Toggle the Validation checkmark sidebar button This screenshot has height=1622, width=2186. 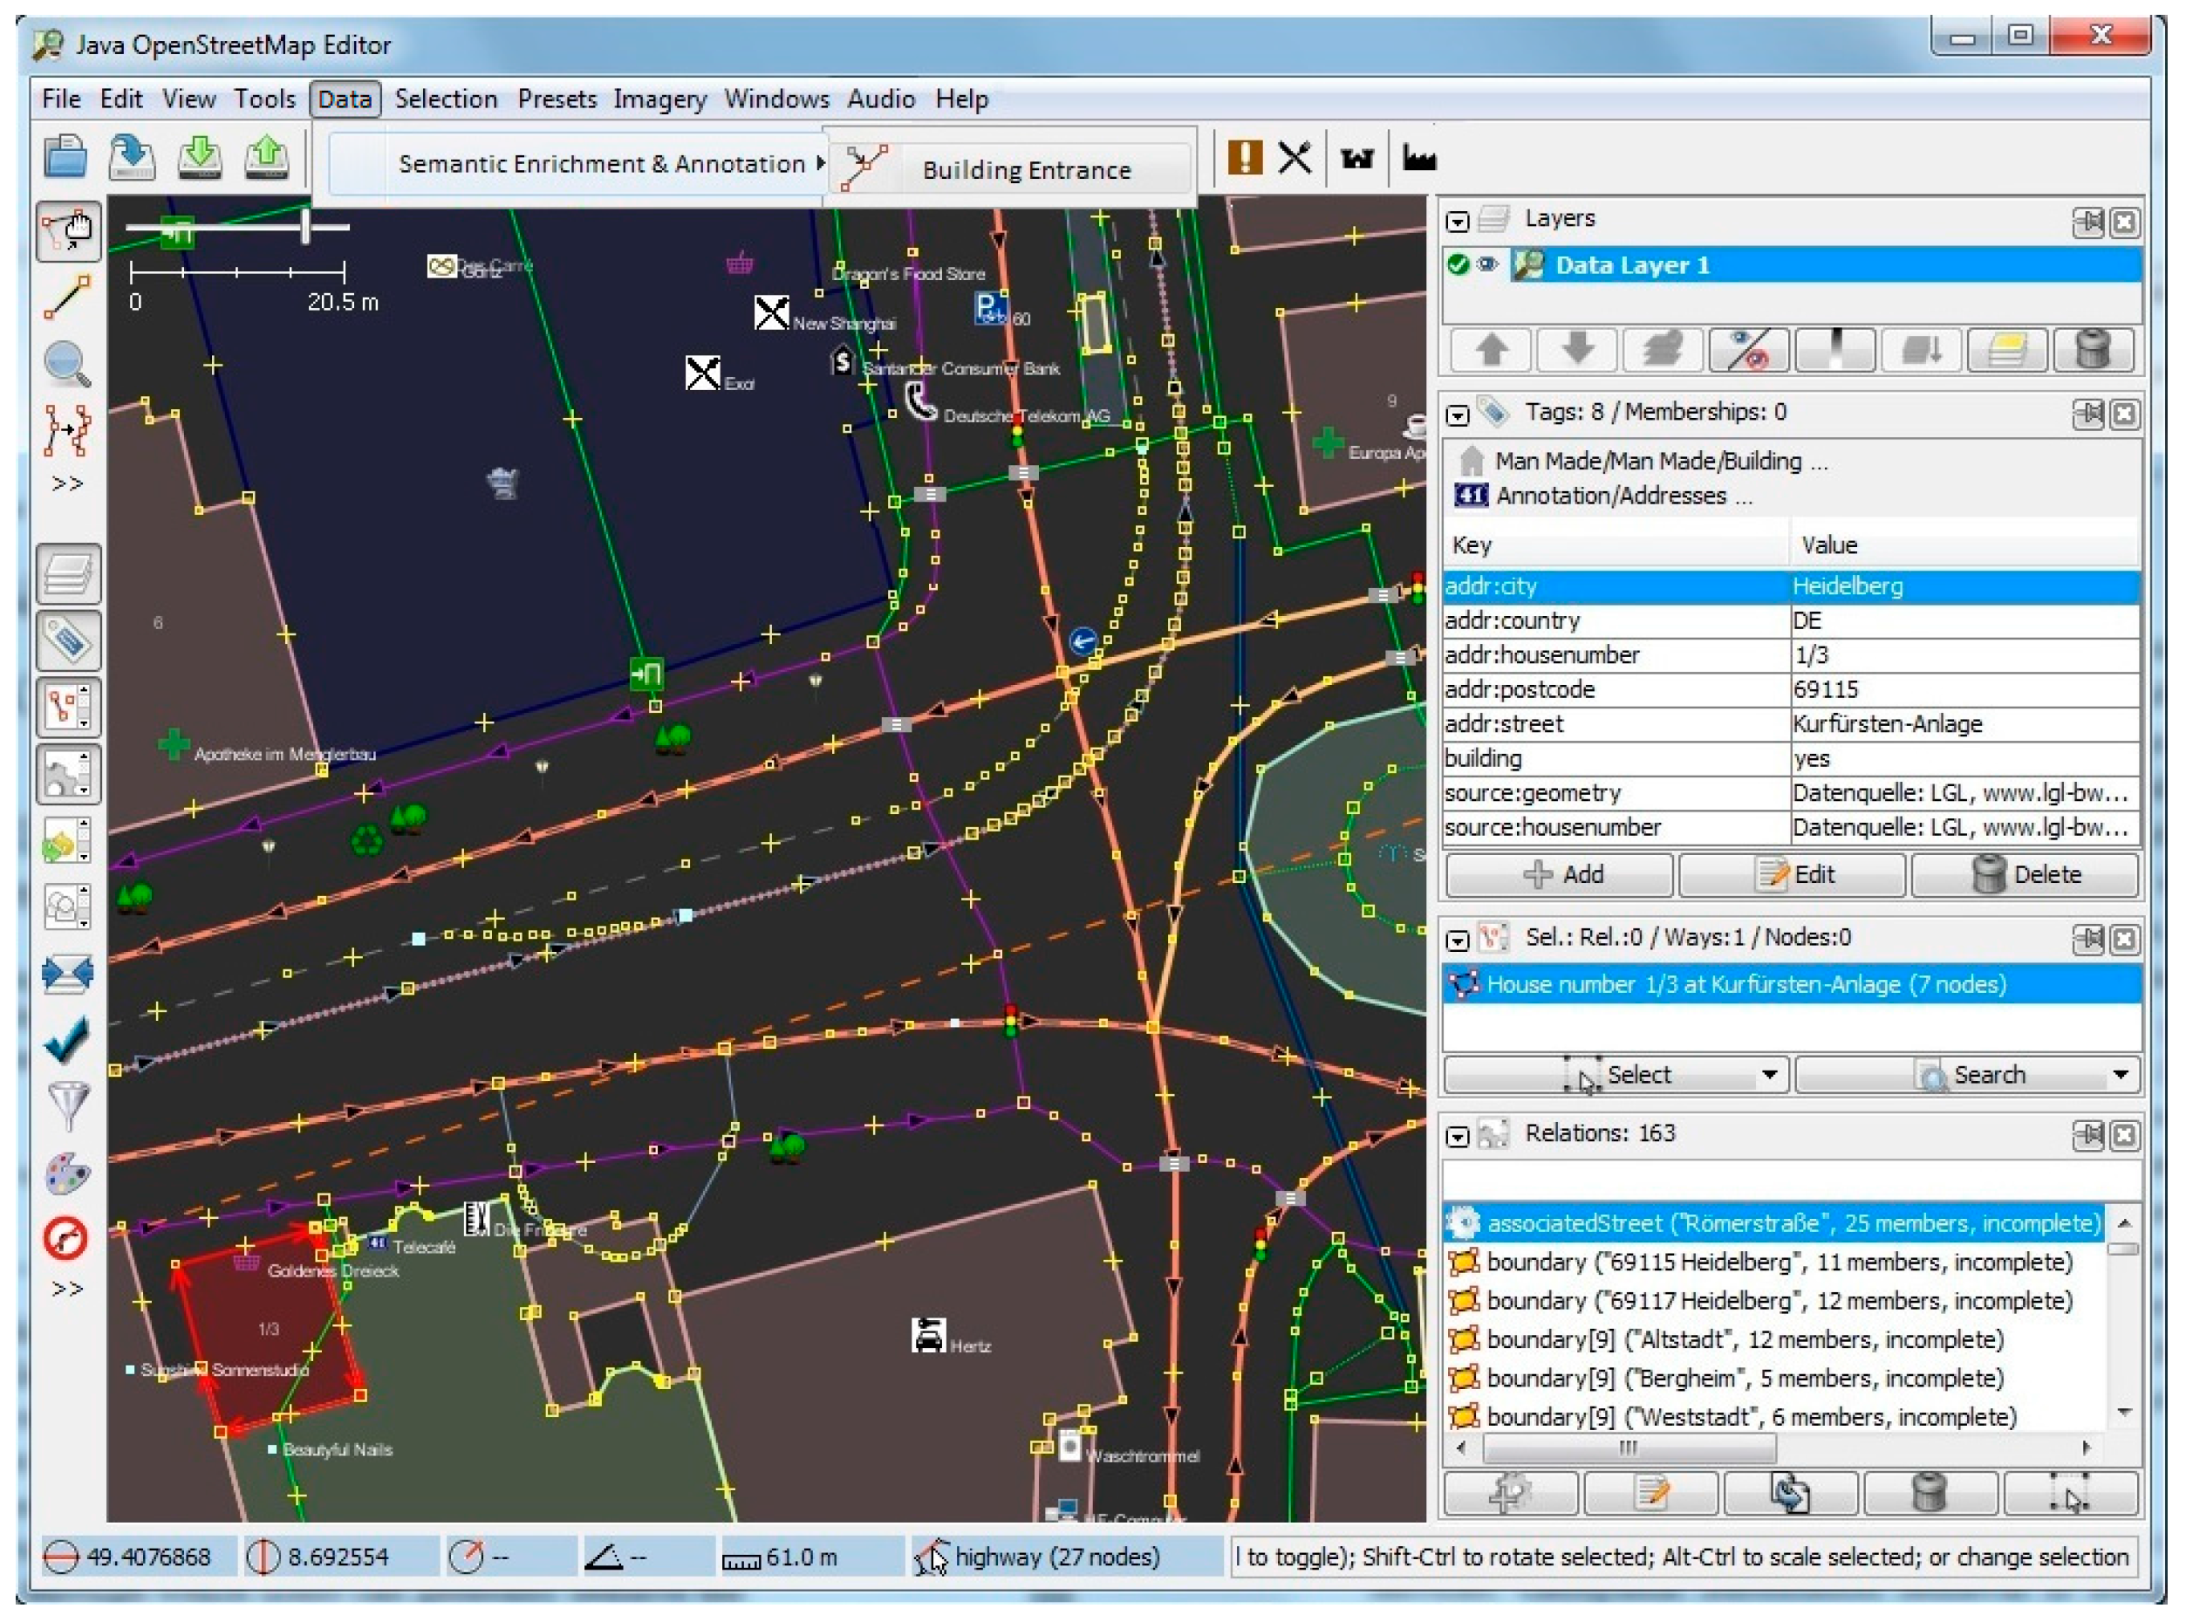pyautogui.click(x=68, y=1039)
